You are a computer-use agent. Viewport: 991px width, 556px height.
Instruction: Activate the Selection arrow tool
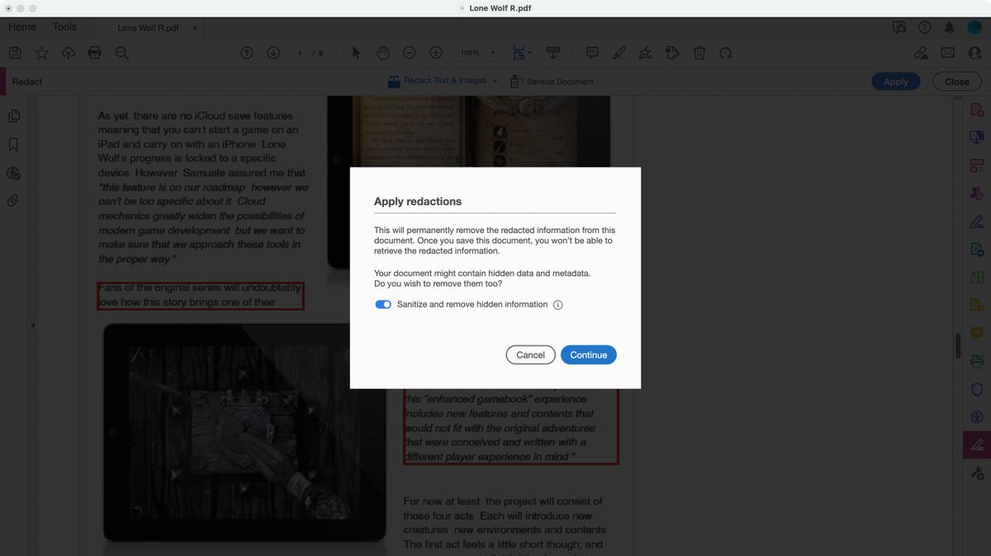tap(355, 52)
